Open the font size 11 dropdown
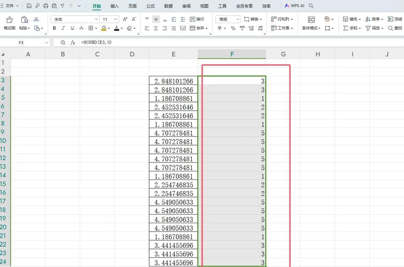This screenshot has width=404, height=267. coord(110,19)
